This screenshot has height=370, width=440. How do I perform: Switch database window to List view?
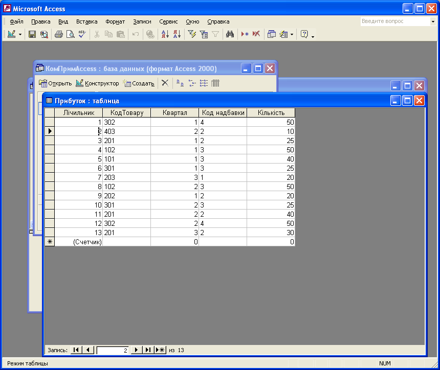coord(204,83)
